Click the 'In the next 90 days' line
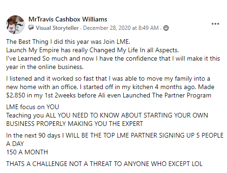The width and height of the screenshot is (227, 173). click(x=115, y=135)
